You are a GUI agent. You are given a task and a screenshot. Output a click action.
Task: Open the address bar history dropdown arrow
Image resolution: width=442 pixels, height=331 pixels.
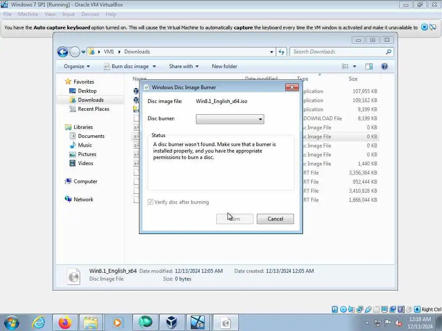(272, 52)
